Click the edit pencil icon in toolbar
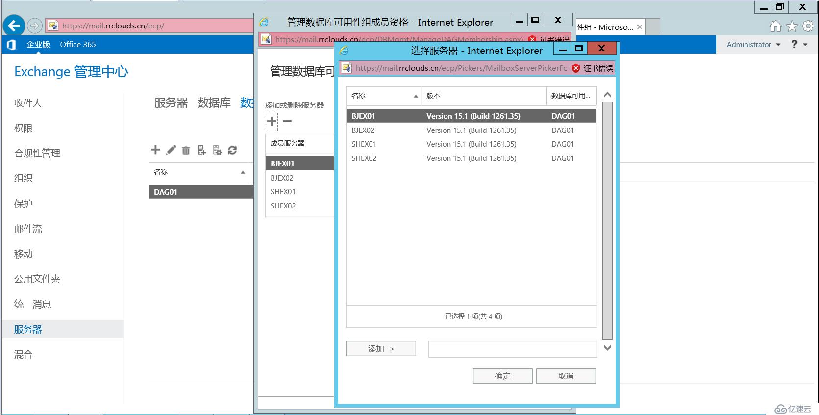 tap(171, 150)
